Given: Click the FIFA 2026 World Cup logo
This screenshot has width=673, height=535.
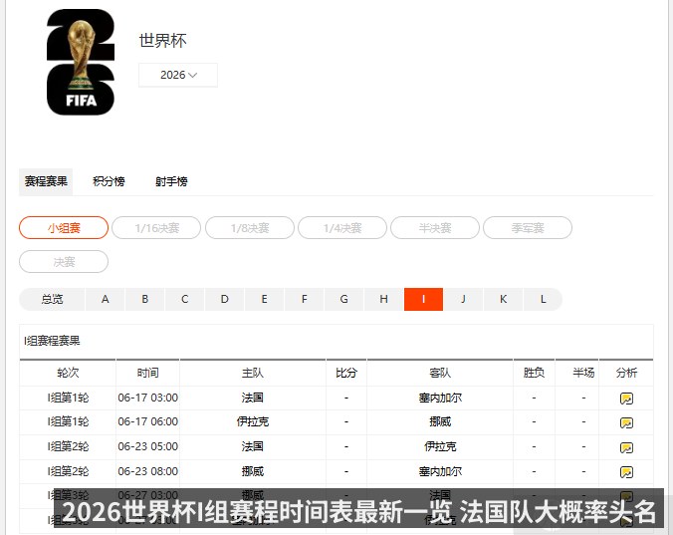Looking at the screenshot, I should click(x=81, y=62).
